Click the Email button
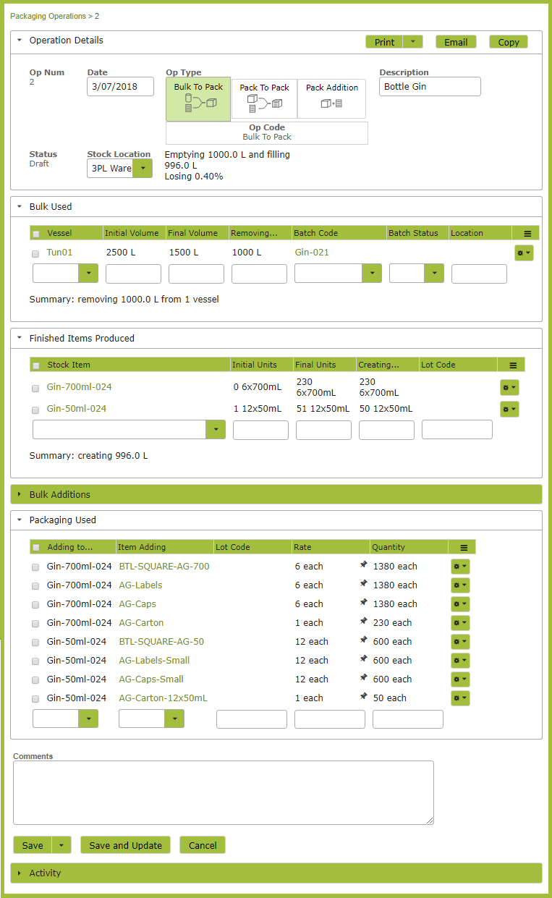This screenshot has width=552, height=898. (456, 42)
